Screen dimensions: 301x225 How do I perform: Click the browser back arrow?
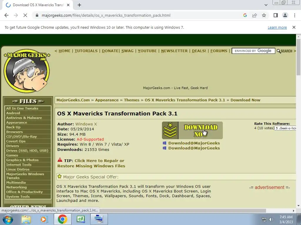[6, 15]
